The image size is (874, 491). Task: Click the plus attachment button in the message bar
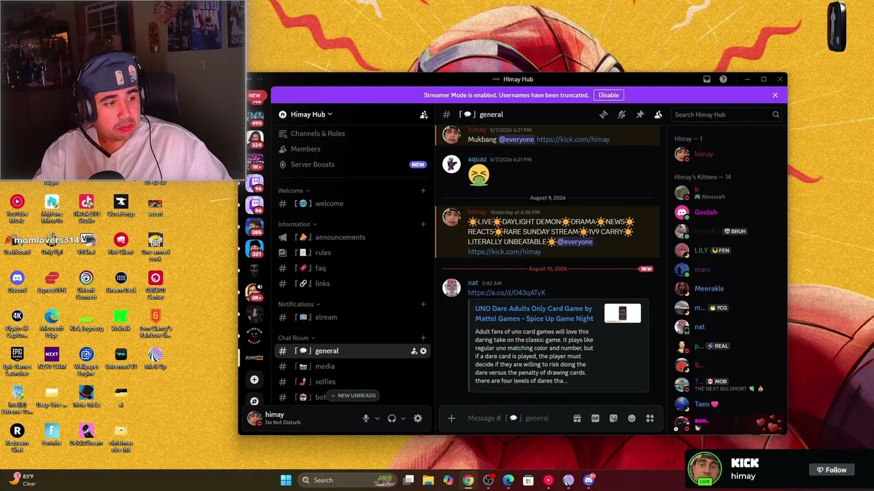coord(451,419)
